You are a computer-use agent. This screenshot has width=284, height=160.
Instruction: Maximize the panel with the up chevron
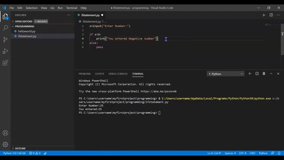(271, 74)
